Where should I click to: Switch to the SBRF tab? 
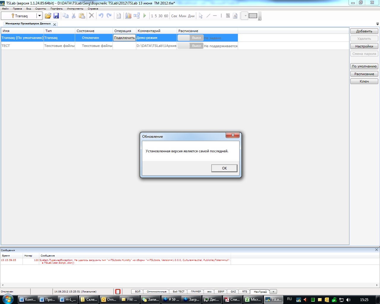pos(221,292)
